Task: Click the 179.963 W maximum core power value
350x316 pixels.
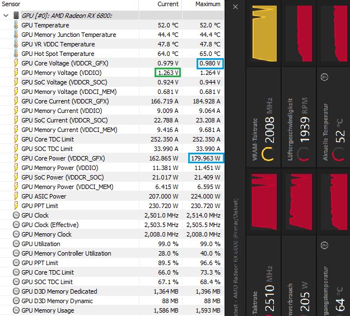Action: 206,158
